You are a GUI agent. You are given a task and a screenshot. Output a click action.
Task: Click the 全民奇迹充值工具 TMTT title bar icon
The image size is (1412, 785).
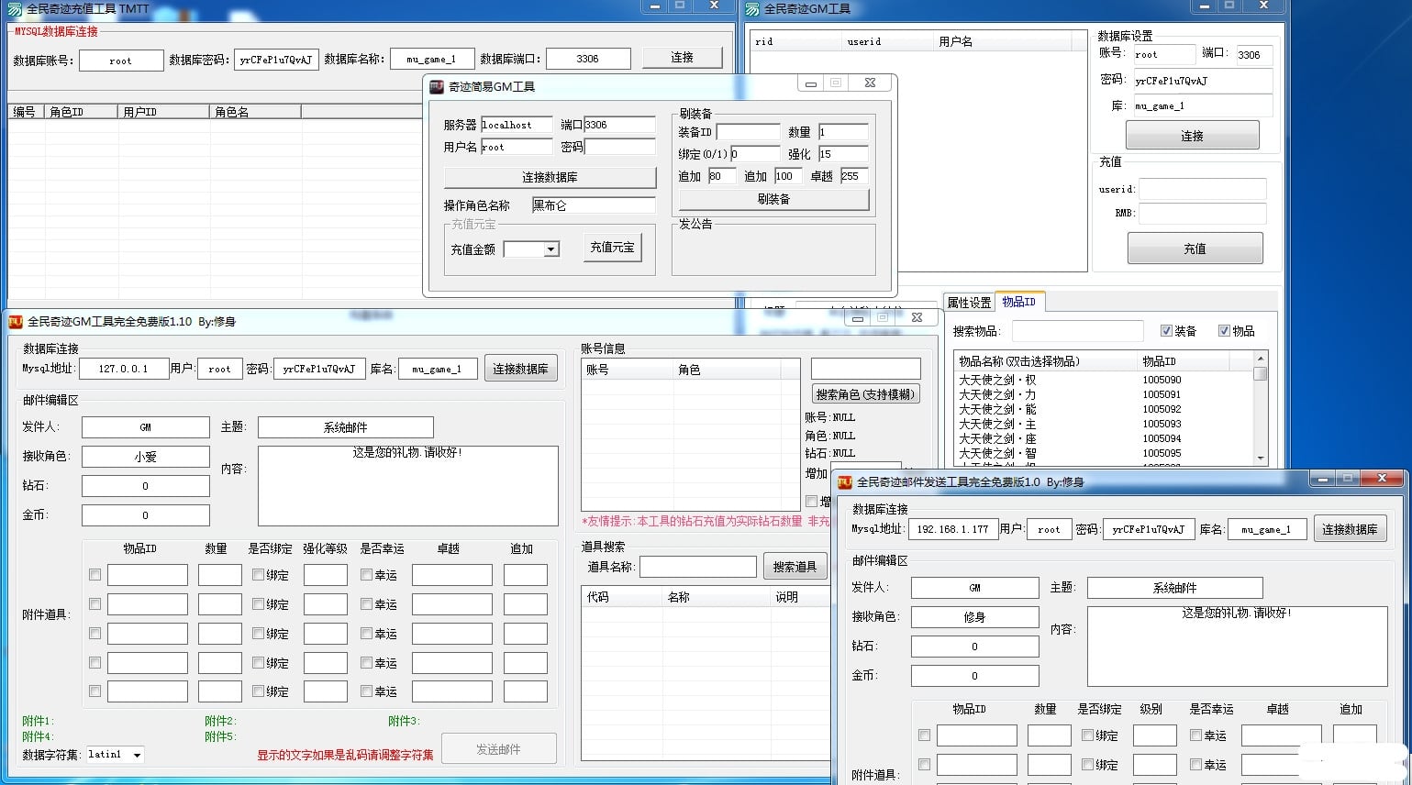(15, 8)
